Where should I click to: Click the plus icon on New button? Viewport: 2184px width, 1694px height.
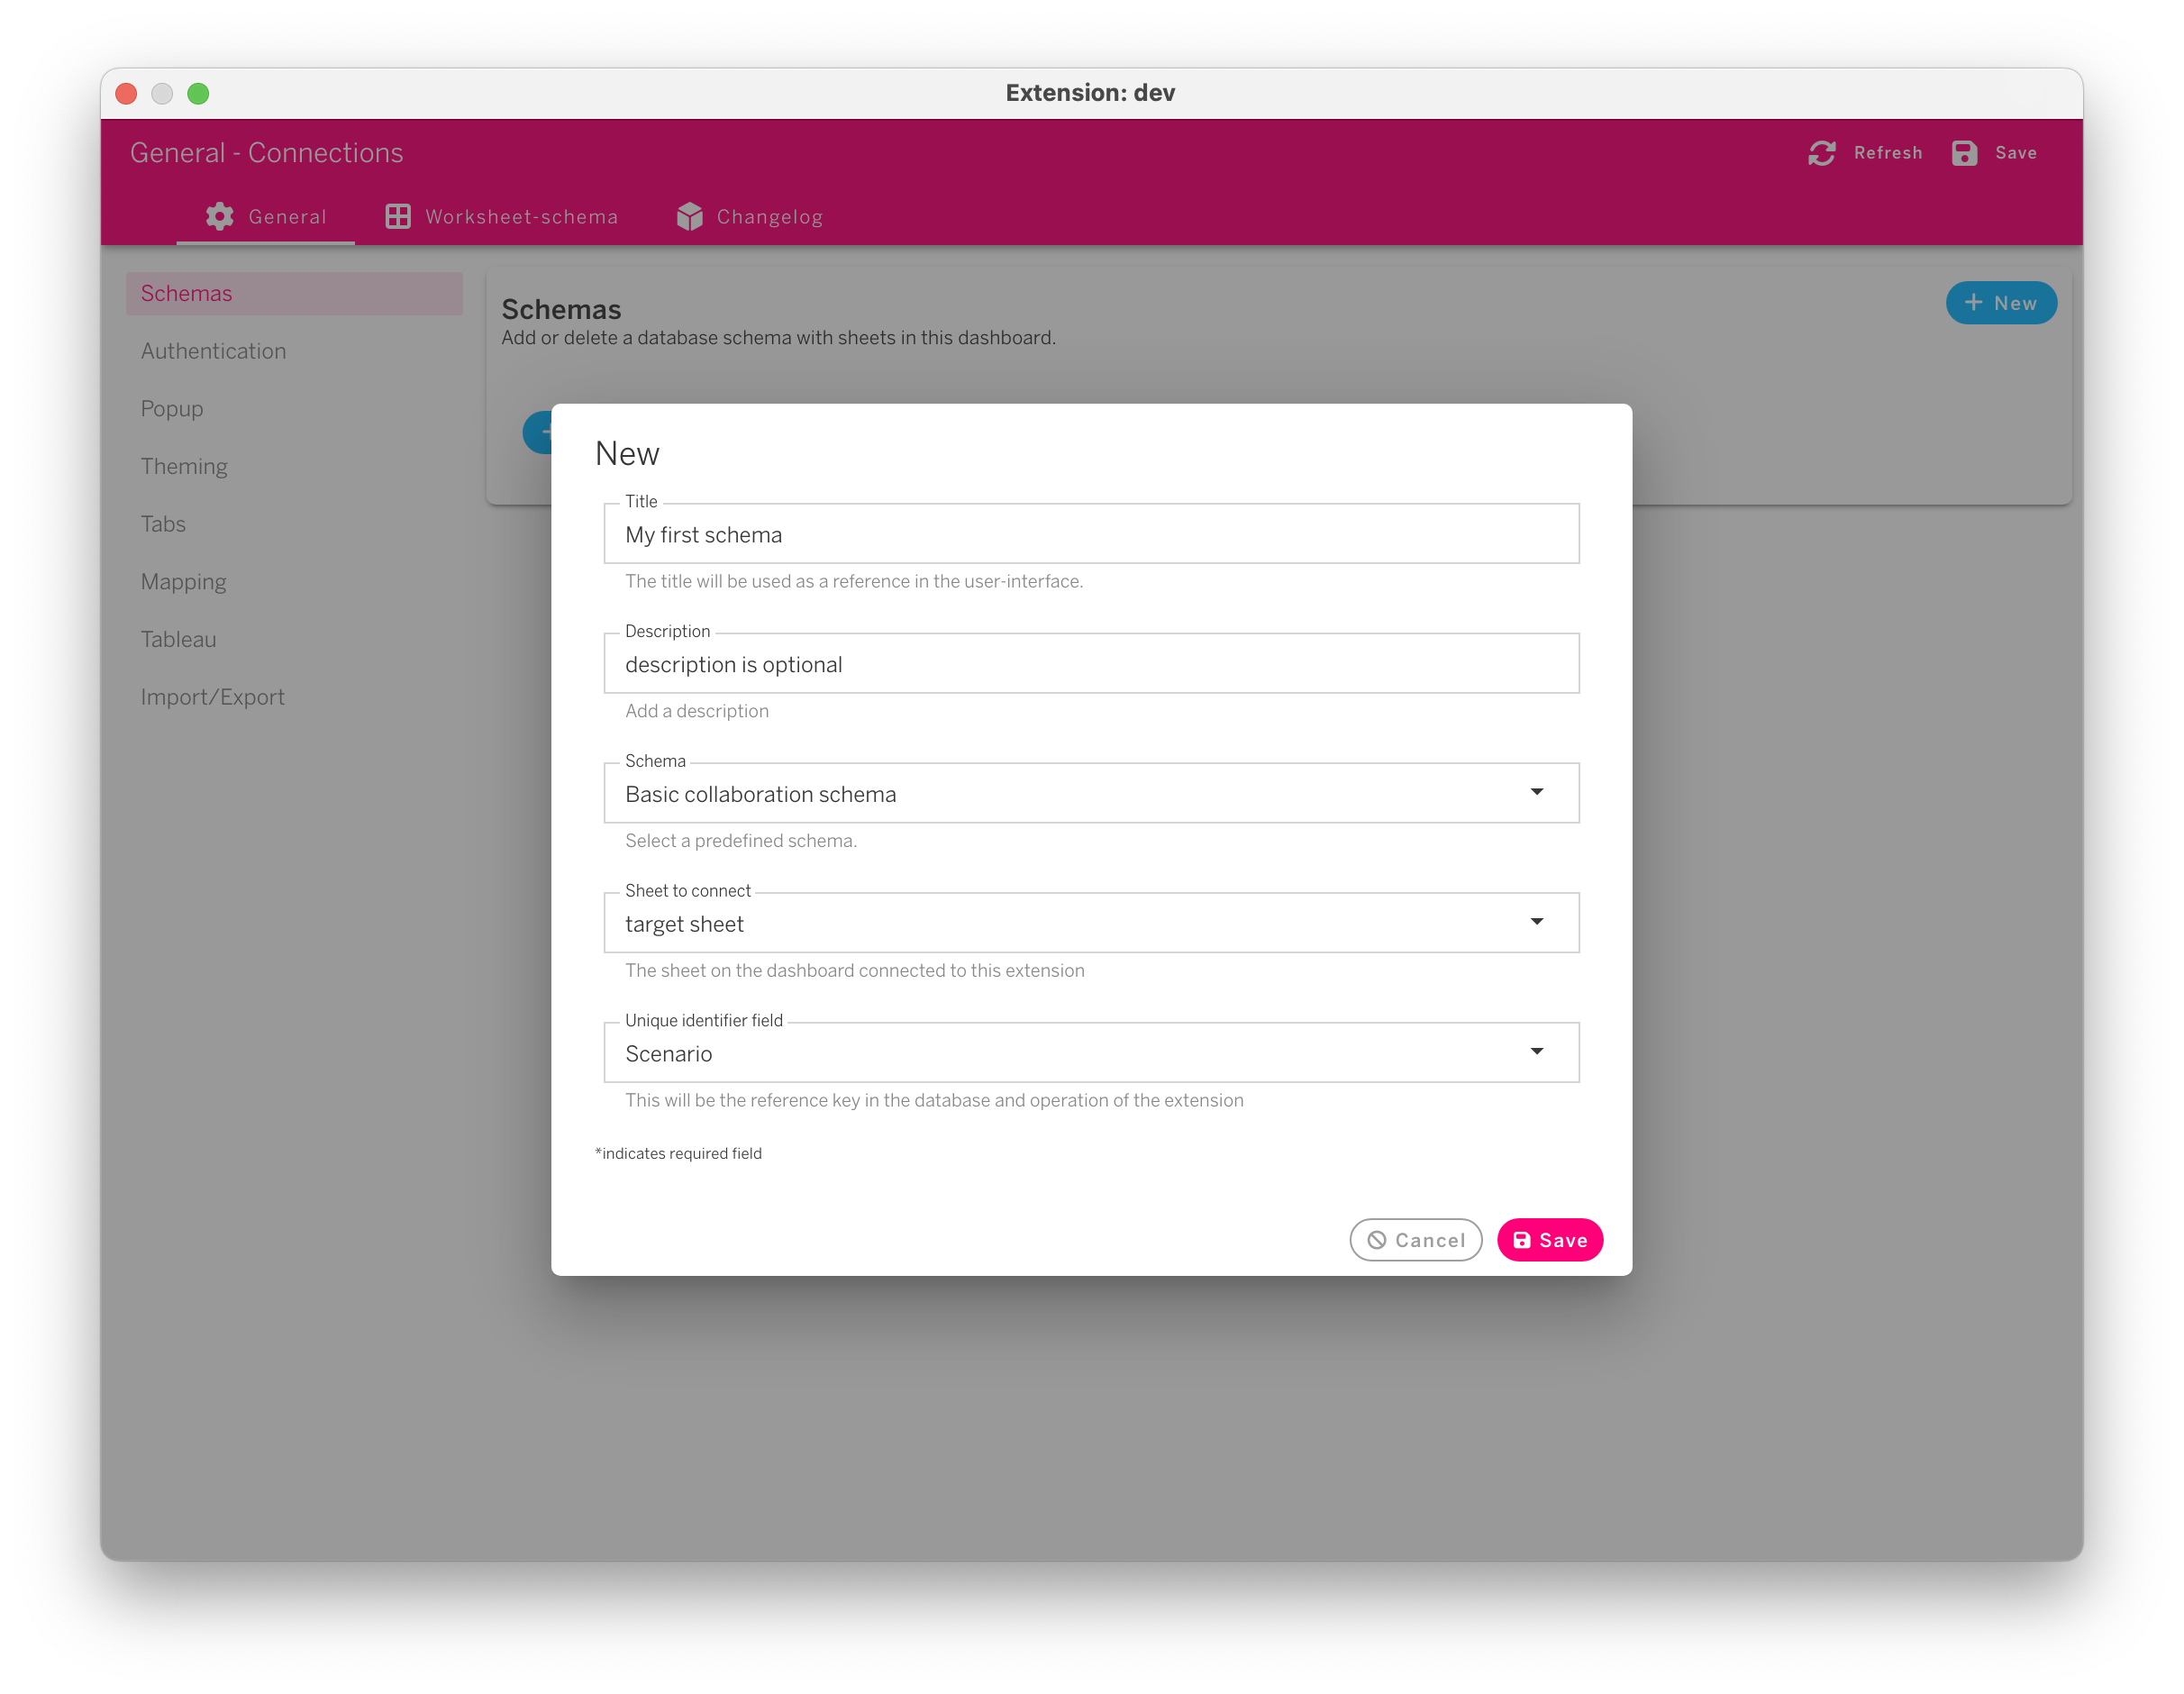(1973, 303)
